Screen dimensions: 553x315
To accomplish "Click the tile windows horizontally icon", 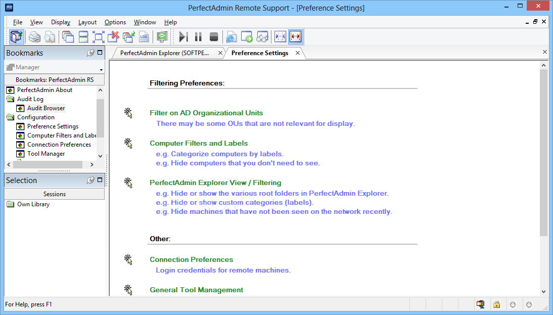I will pos(83,37).
